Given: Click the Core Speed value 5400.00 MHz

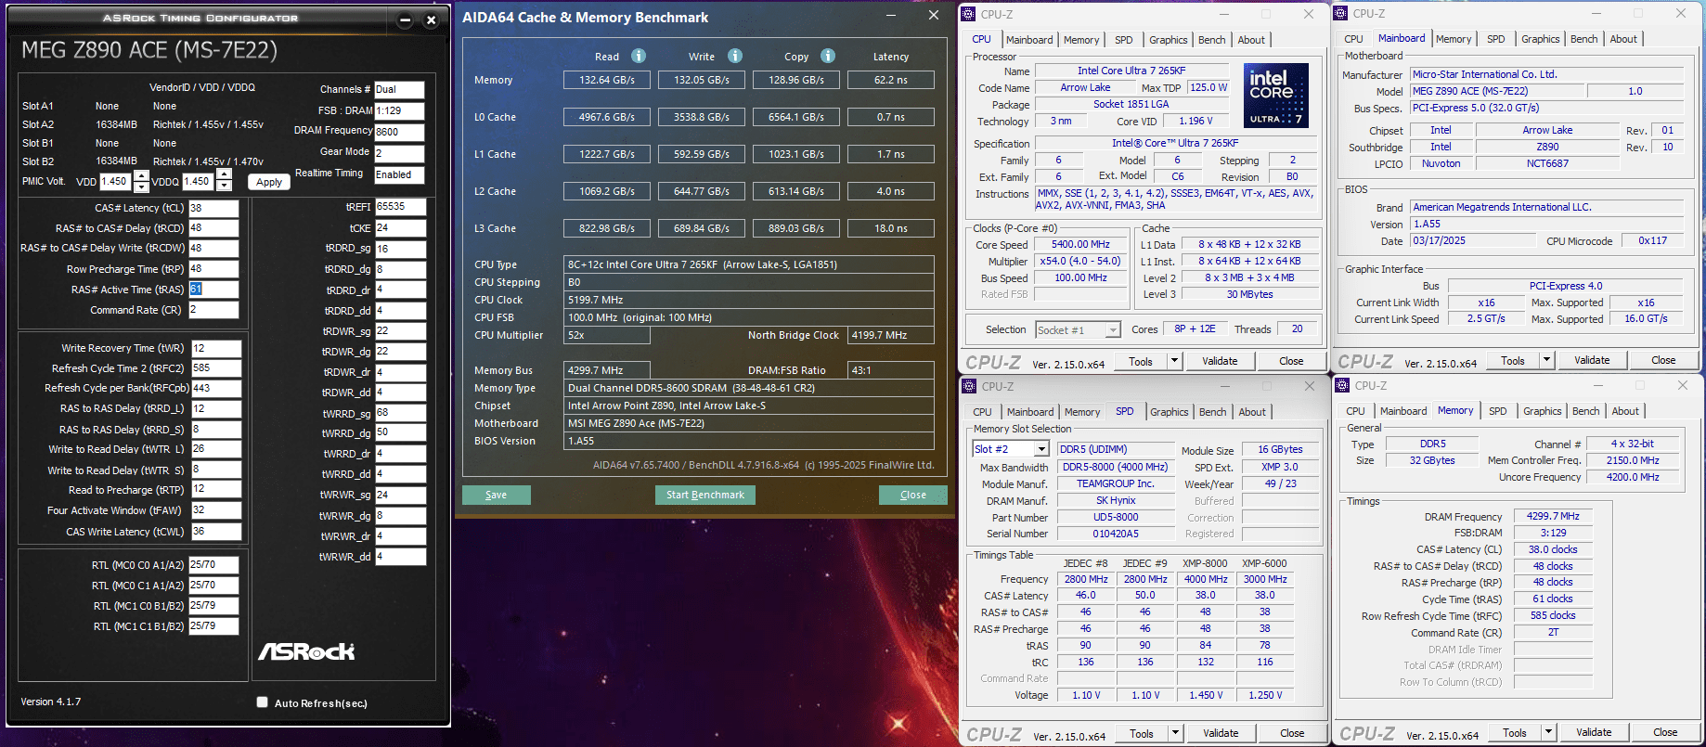Looking at the screenshot, I should pyautogui.click(x=1080, y=245).
